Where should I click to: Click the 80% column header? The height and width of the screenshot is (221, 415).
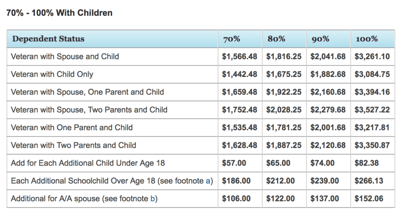(276, 39)
